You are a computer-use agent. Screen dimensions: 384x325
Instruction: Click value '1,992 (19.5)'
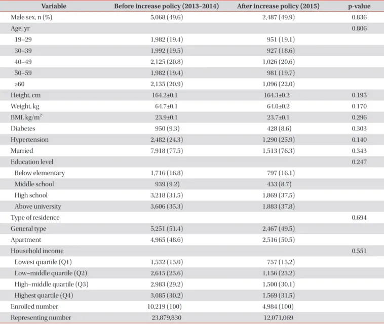coord(167,51)
